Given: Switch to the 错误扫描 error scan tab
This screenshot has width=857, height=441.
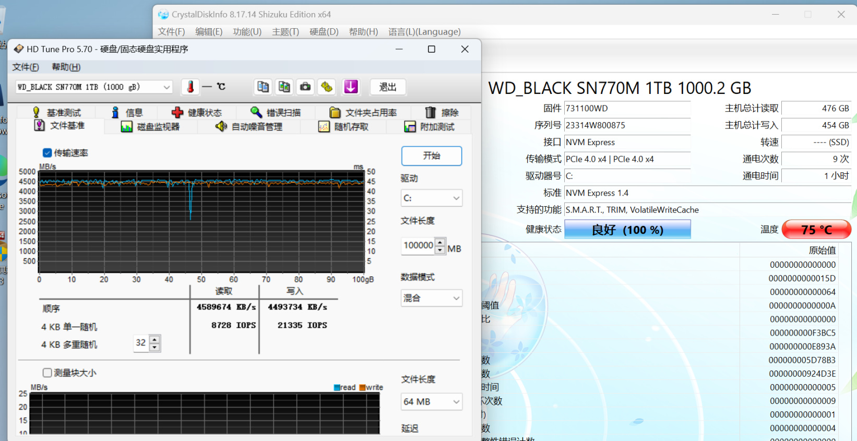Looking at the screenshot, I should click(x=276, y=113).
